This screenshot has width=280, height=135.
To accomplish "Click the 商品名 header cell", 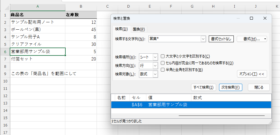I will click(x=38, y=15).
